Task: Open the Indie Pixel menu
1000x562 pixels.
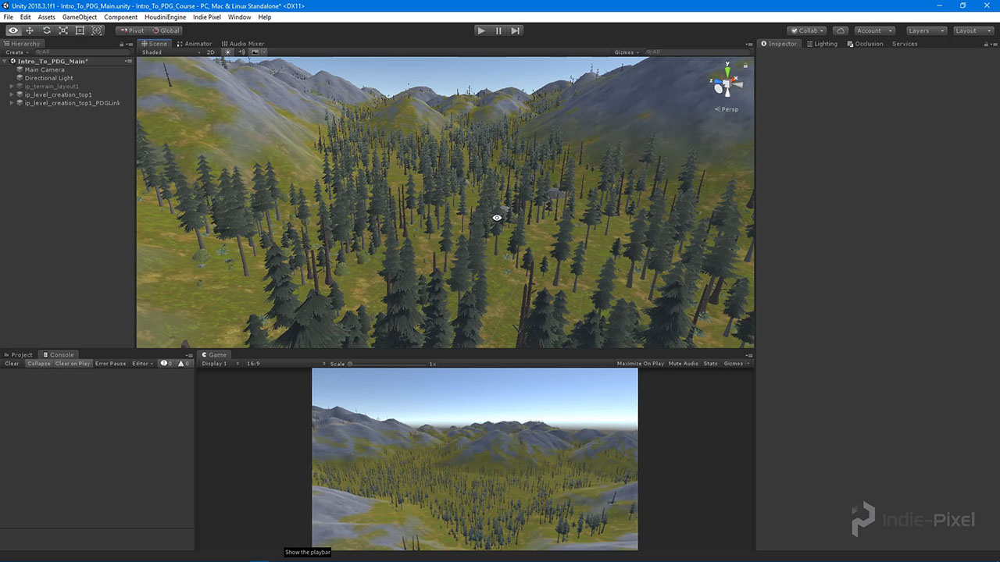Action: pos(207,17)
